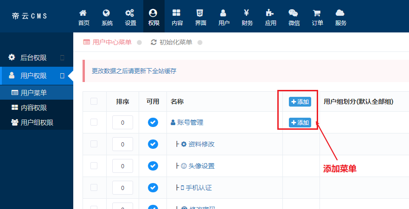The width and height of the screenshot is (409, 209).
Task: Edit the 排序 field for 资料修改
Action: pos(122,144)
